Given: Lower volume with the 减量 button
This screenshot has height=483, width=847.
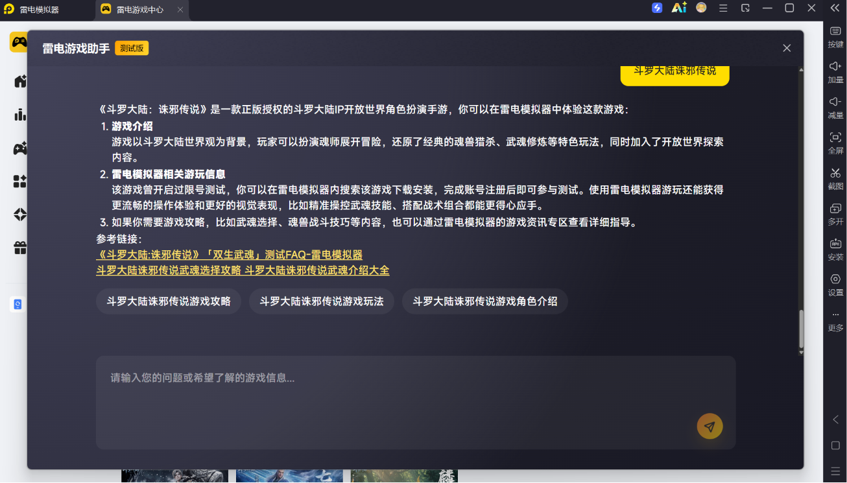Looking at the screenshot, I should (x=835, y=108).
